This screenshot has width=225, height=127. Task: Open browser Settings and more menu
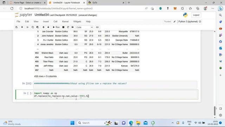point(213,8)
